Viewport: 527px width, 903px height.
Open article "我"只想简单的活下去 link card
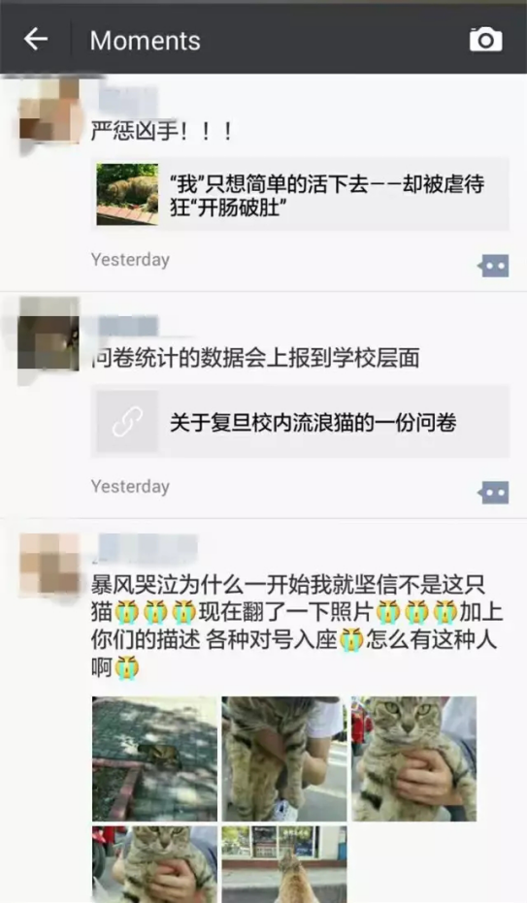click(300, 195)
